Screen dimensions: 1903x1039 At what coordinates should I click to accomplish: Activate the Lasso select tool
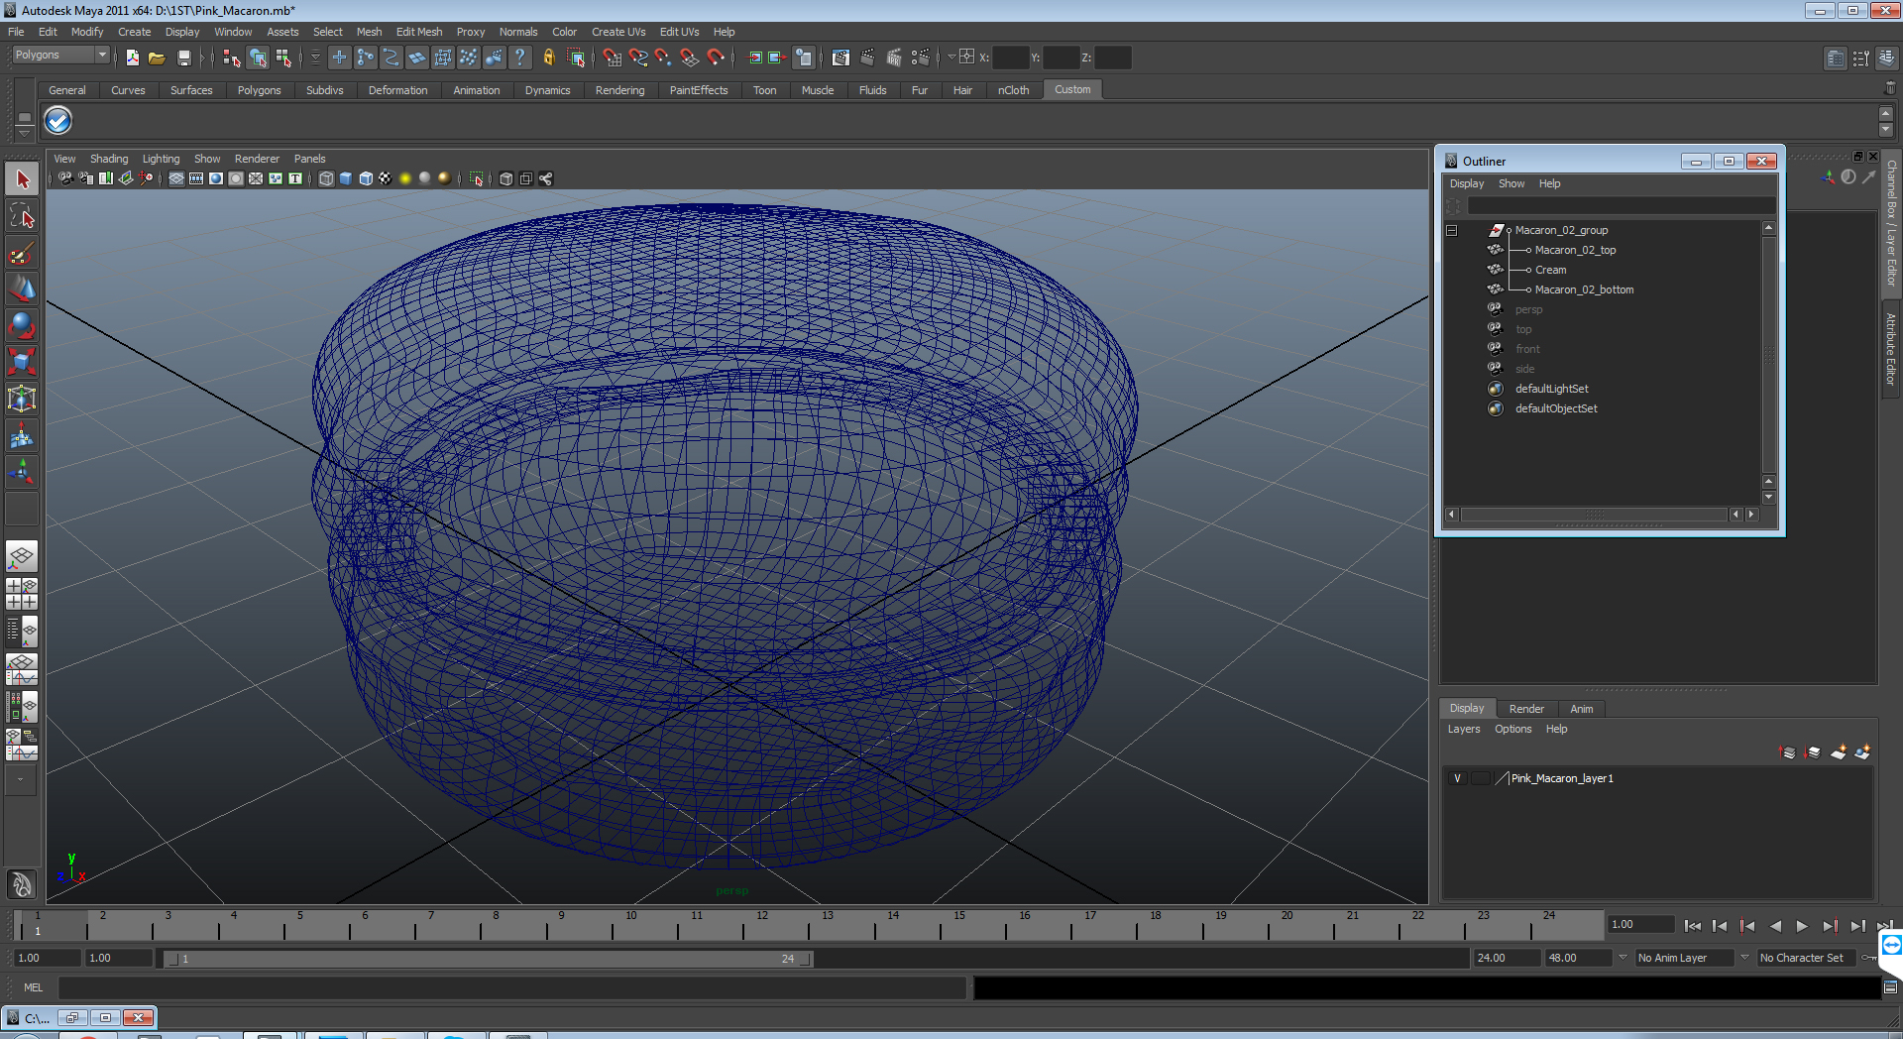click(22, 216)
